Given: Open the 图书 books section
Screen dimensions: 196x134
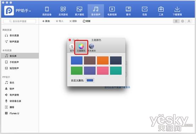Looking at the screenshot, I should tap(128, 11).
